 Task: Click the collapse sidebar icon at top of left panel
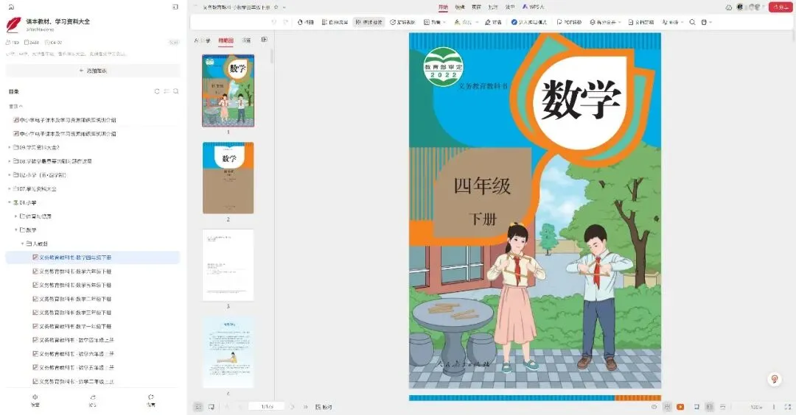[175, 7]
